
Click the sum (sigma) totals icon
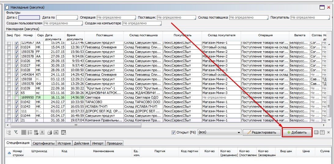click(42, 132)
